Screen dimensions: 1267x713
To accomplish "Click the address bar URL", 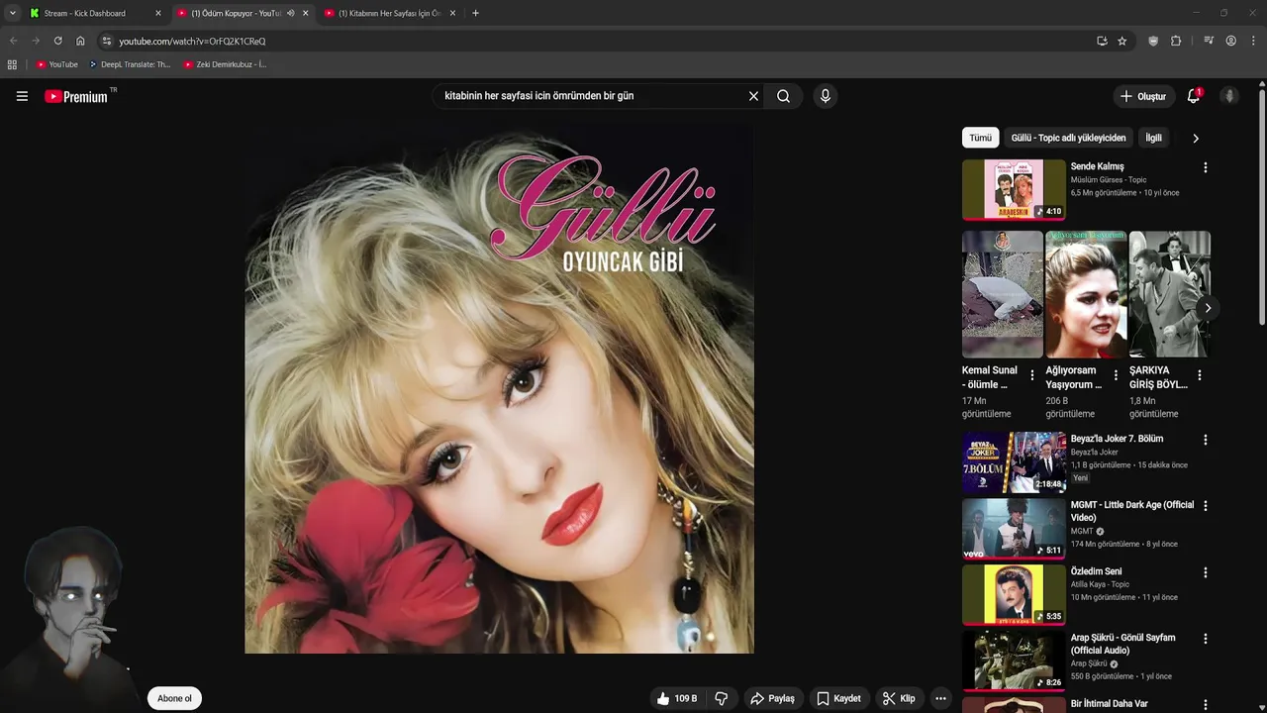I will (x=192, y=41).
